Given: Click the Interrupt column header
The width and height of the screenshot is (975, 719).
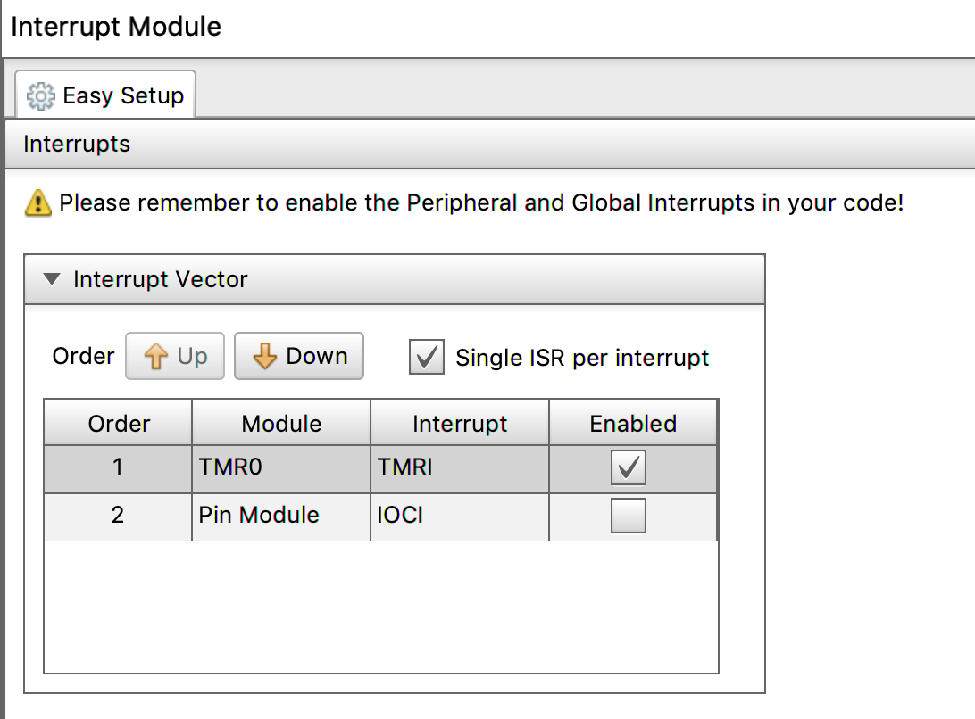Looking at the screenshot, I should click(459, 424).
